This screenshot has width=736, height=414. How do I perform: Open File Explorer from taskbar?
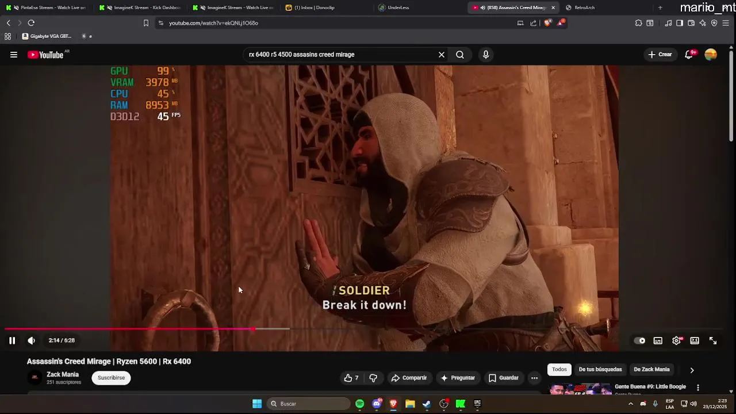click(x=410, y=404)
